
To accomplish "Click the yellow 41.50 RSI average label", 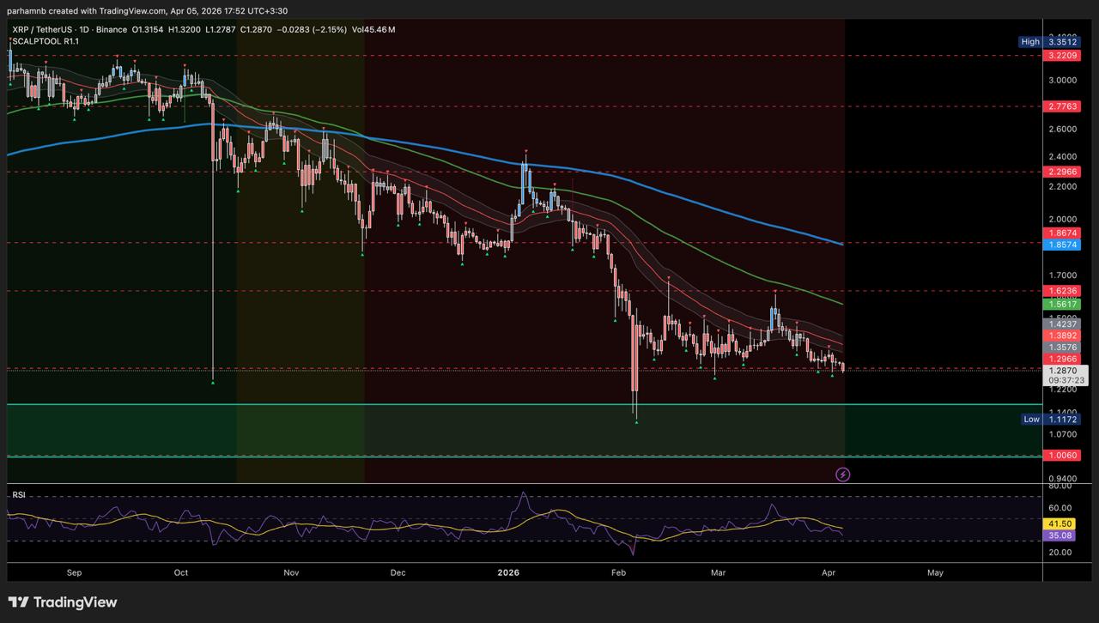I will click(x=1061, y=523).
